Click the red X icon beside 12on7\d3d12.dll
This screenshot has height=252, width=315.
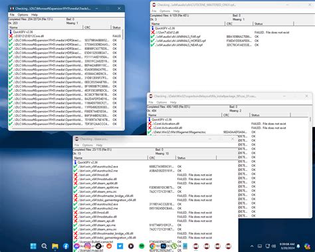click(153, 33)
